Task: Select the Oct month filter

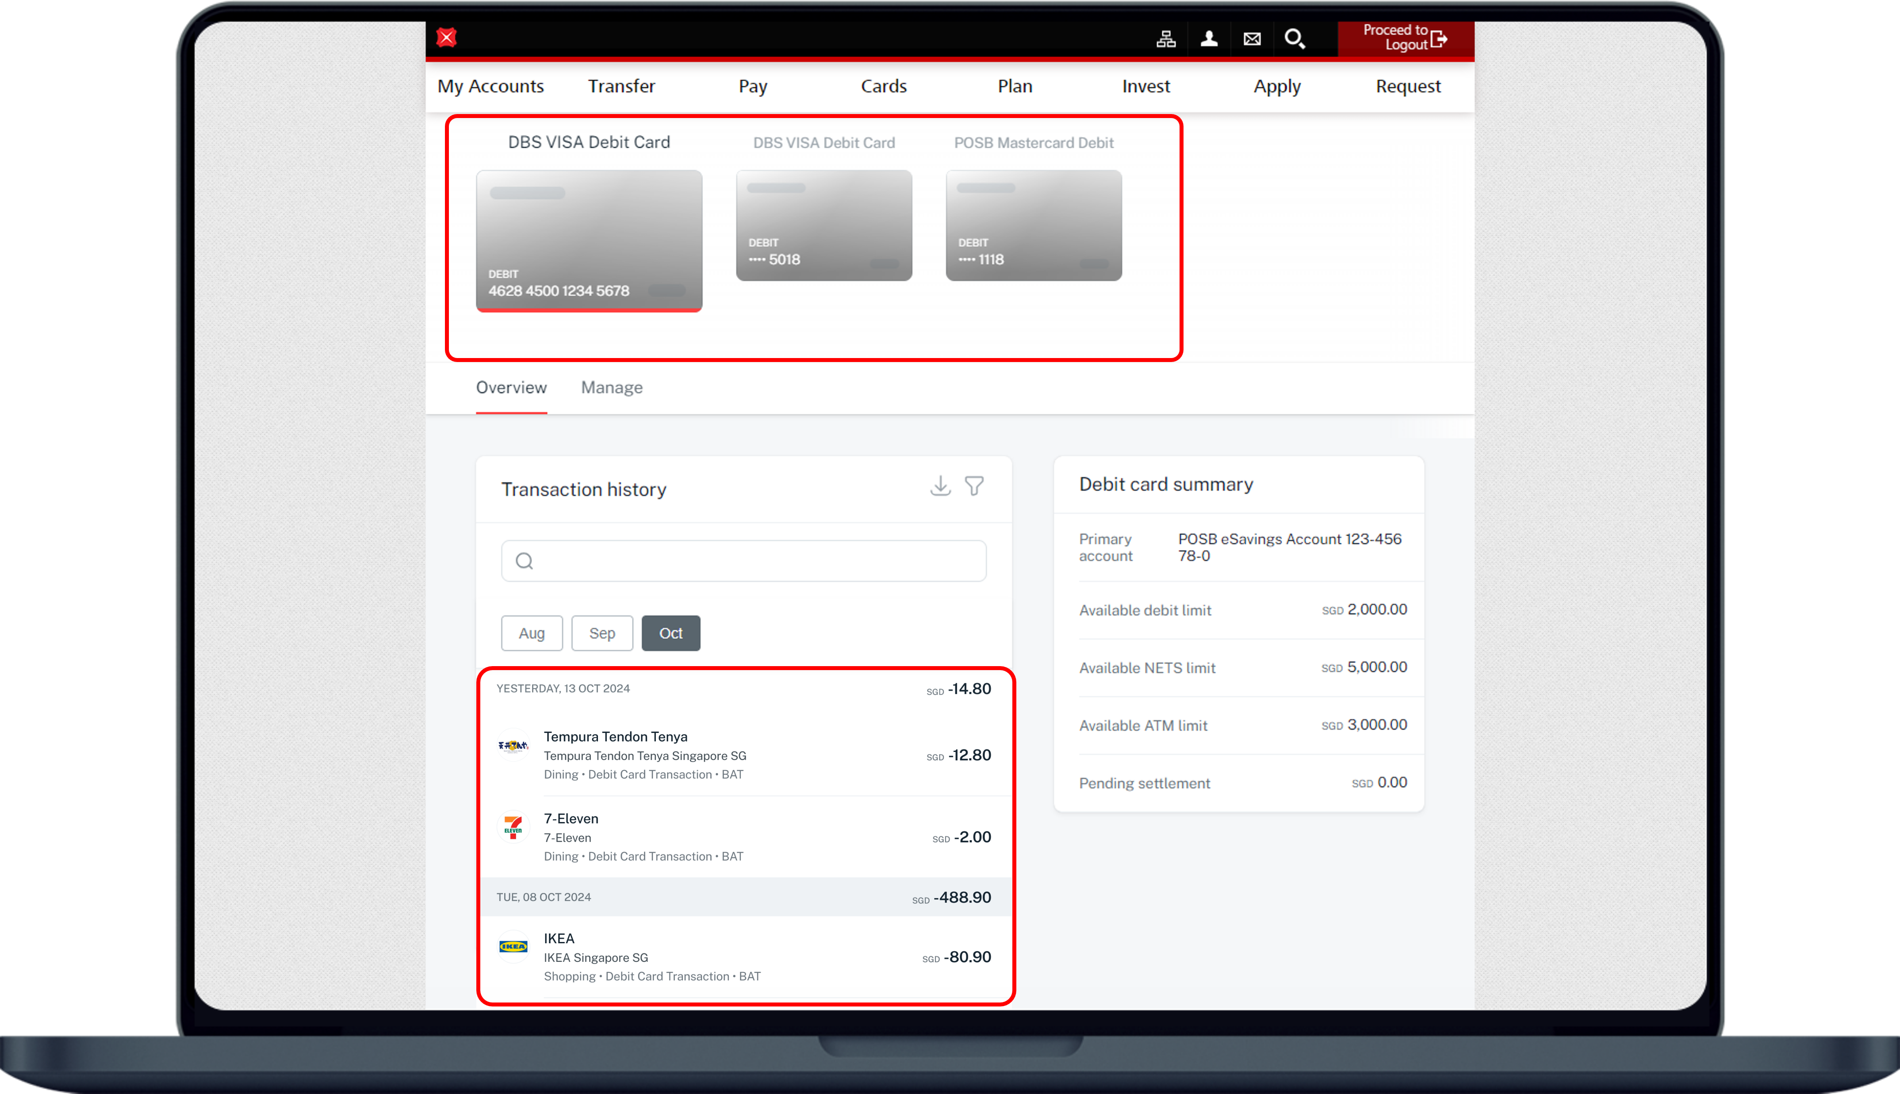Action: (670, 633)
